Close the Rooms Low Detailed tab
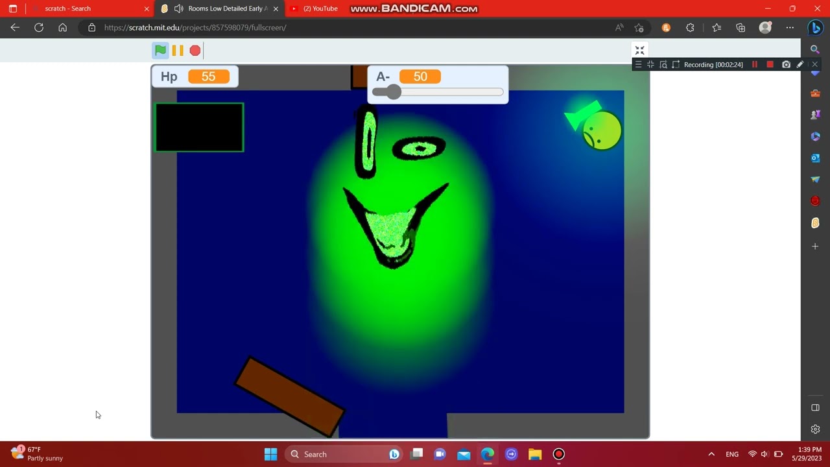Image resolution: width=830 pixels, height=467 pixels. pyautogui.click(x=276, y=8)
